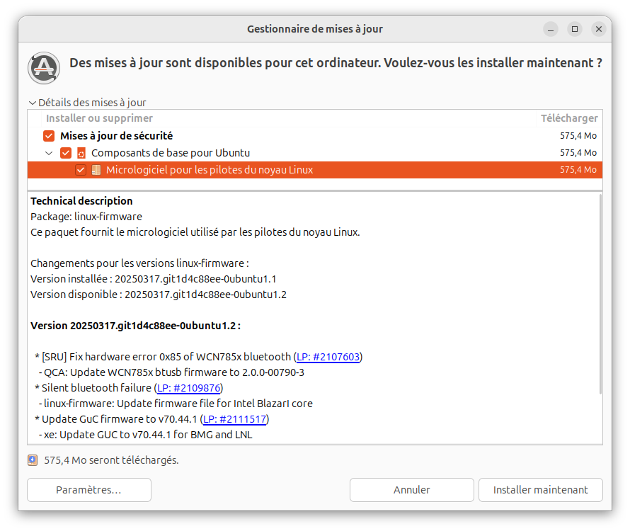
Task: Minimize the update manager window
Action: click(551, 29)
